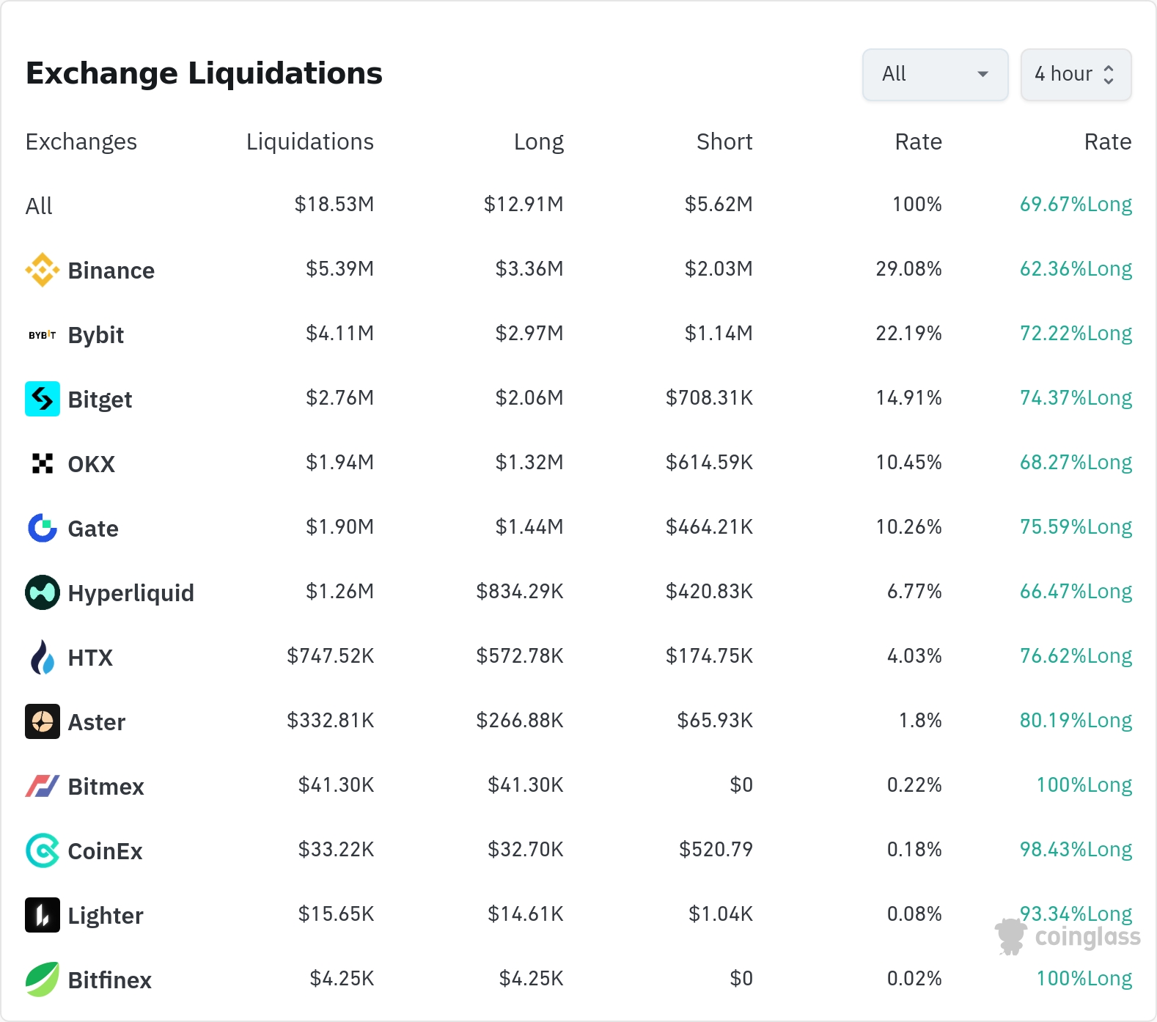Screen dimensions: 1157x1022
Task: Open the 4 hour timeframe selector
Action: pyautogui.click(x=1075, y=74)
